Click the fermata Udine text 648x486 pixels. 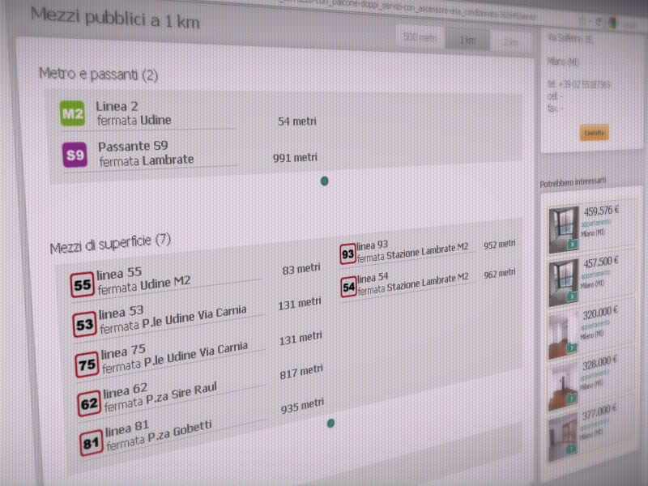134,120
